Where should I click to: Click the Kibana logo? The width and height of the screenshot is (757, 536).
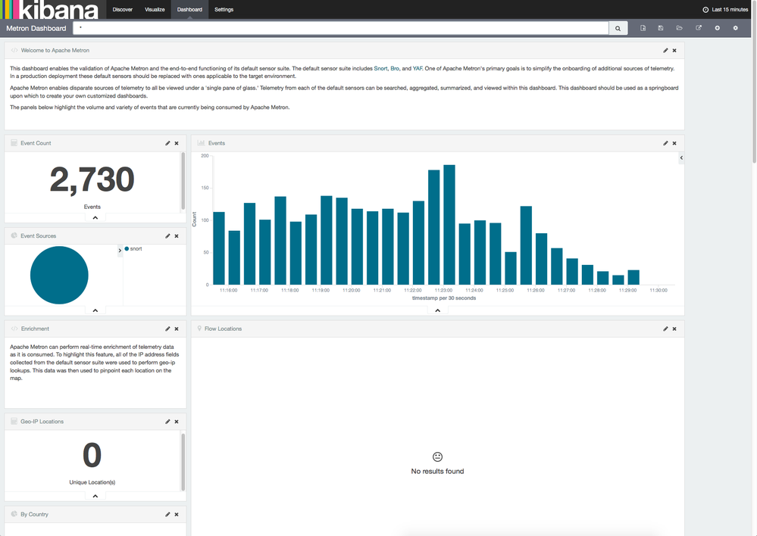click(48, 10)
